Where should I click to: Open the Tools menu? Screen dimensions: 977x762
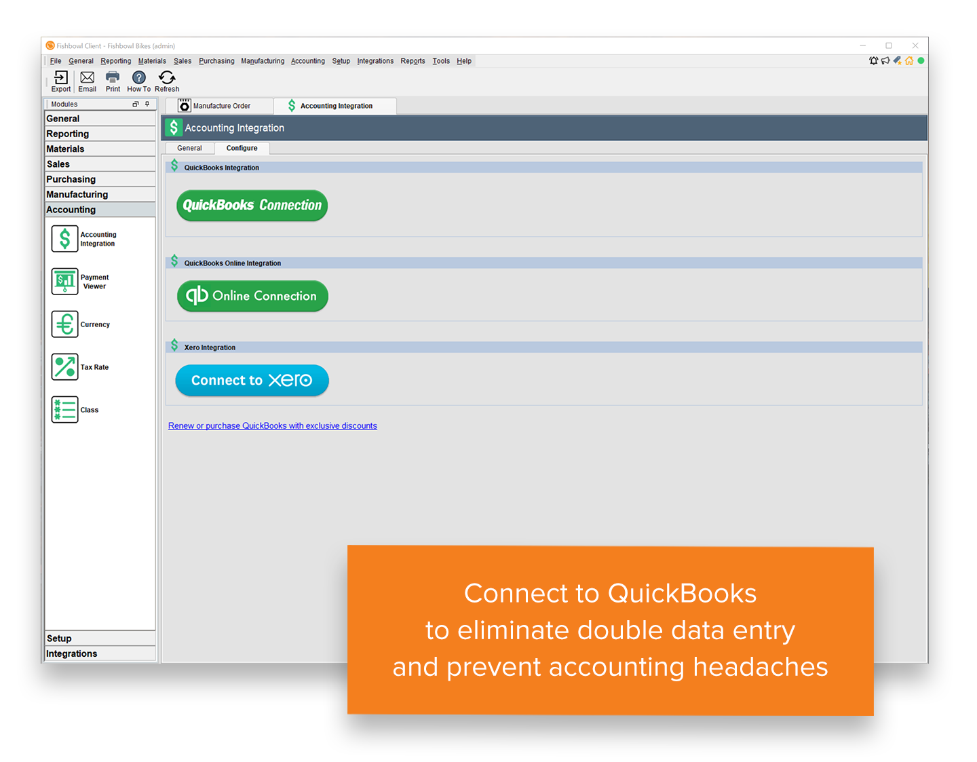tap(441, 61)
